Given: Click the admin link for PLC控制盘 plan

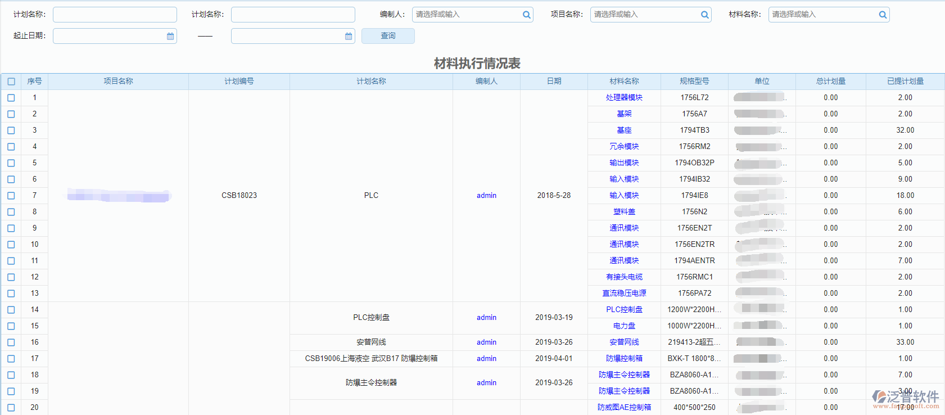Looking at the screenshot, I should coord(486,318).
